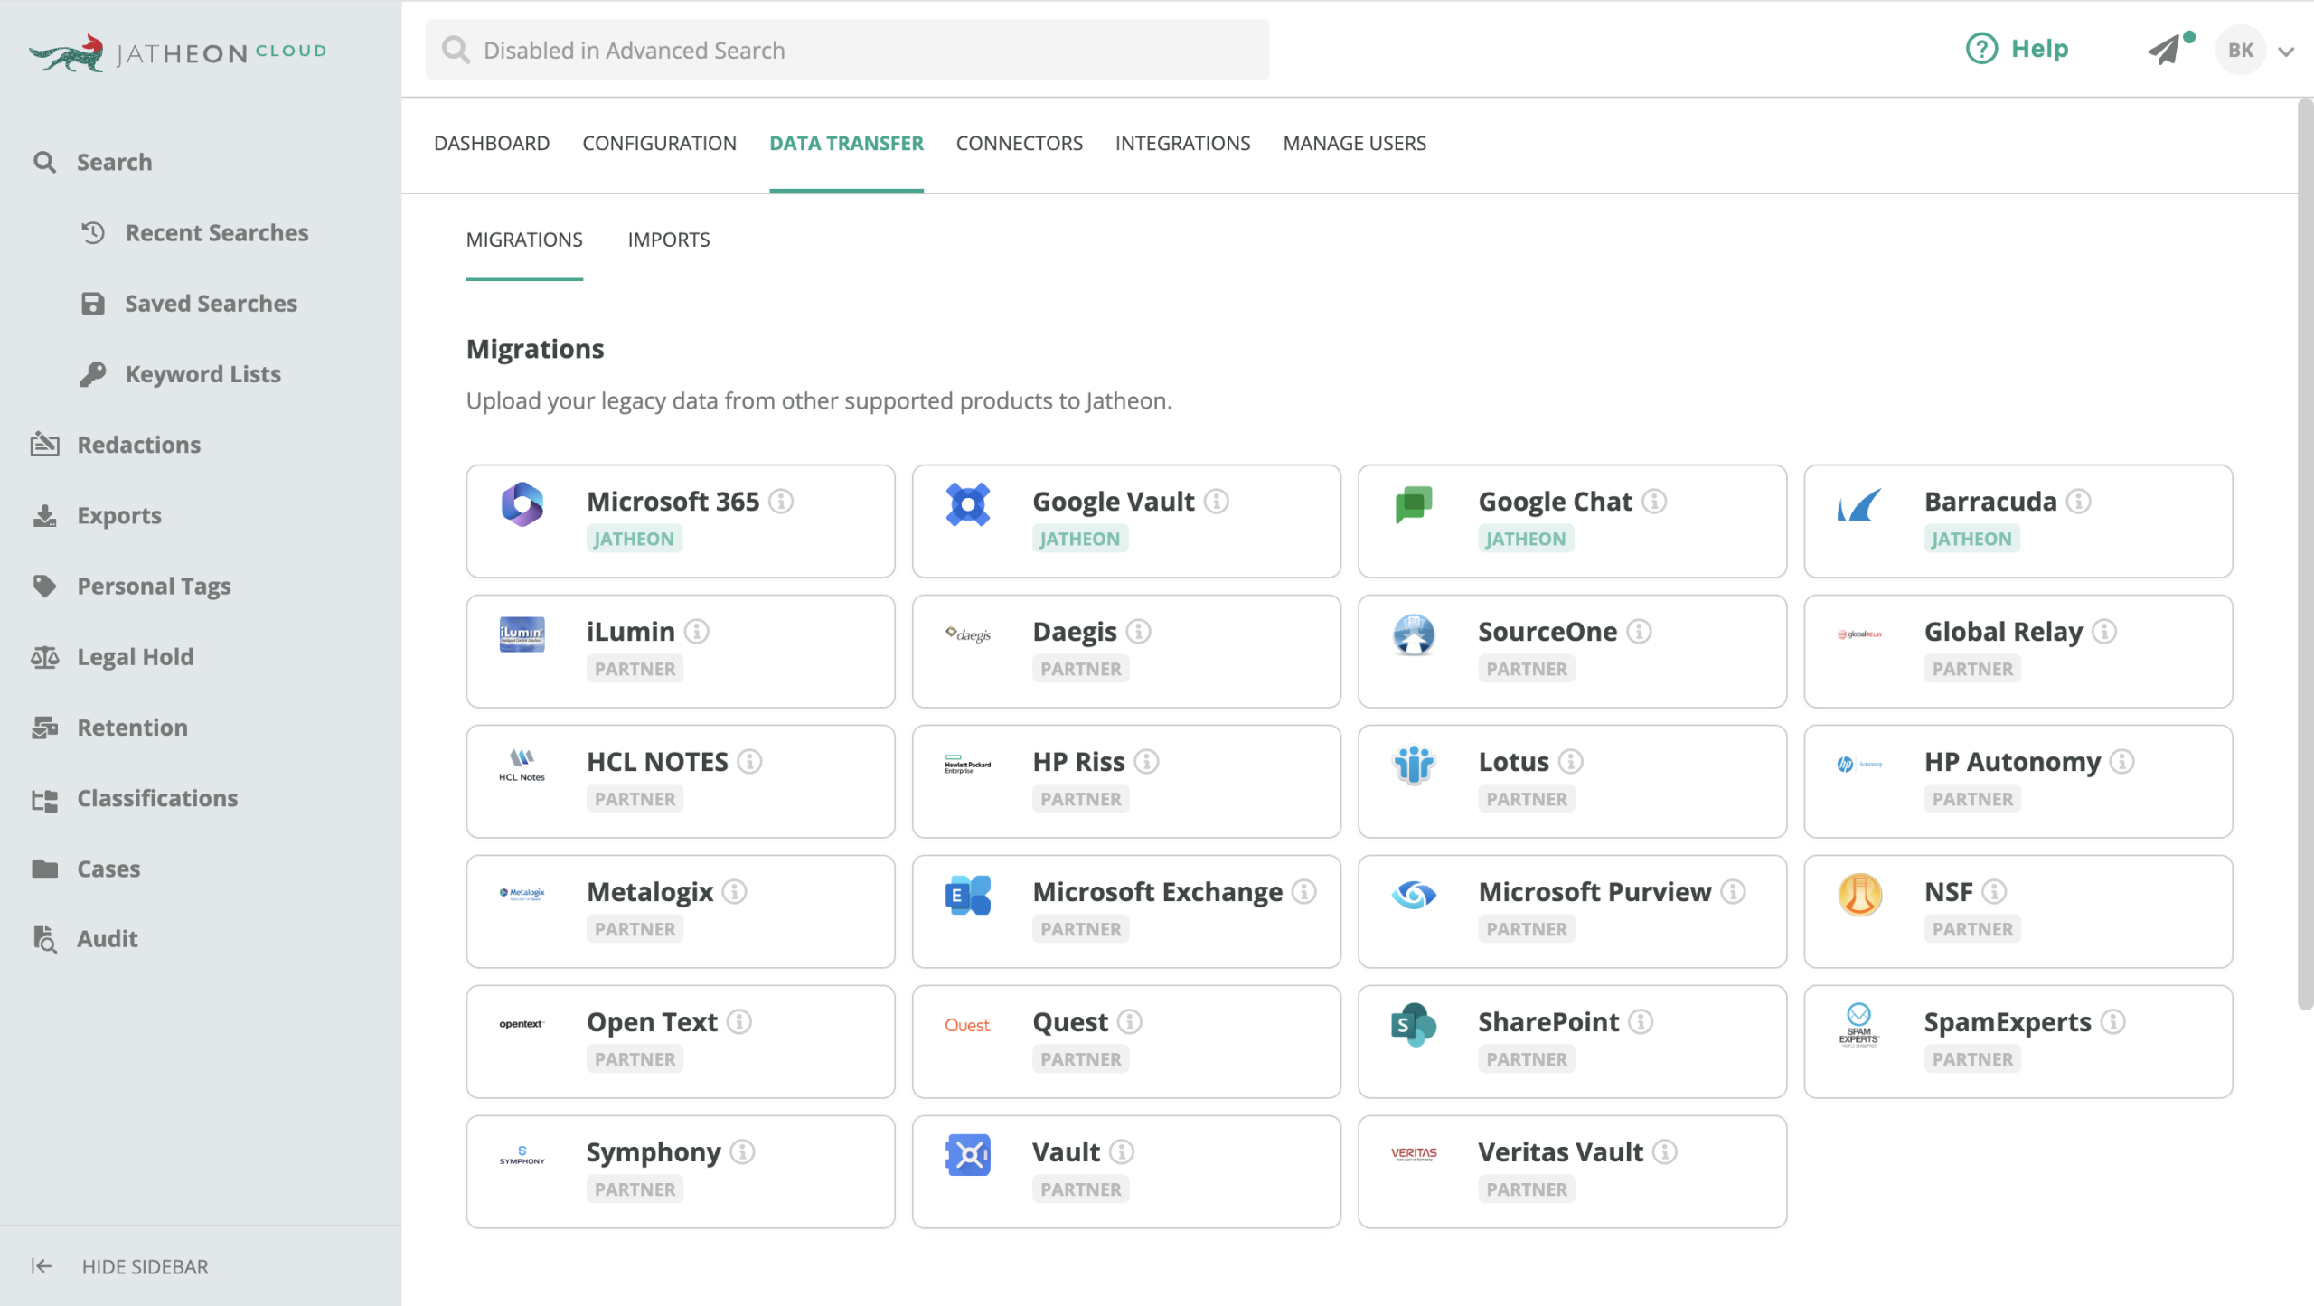Show info for HP Autonomy

point(2122,761)
